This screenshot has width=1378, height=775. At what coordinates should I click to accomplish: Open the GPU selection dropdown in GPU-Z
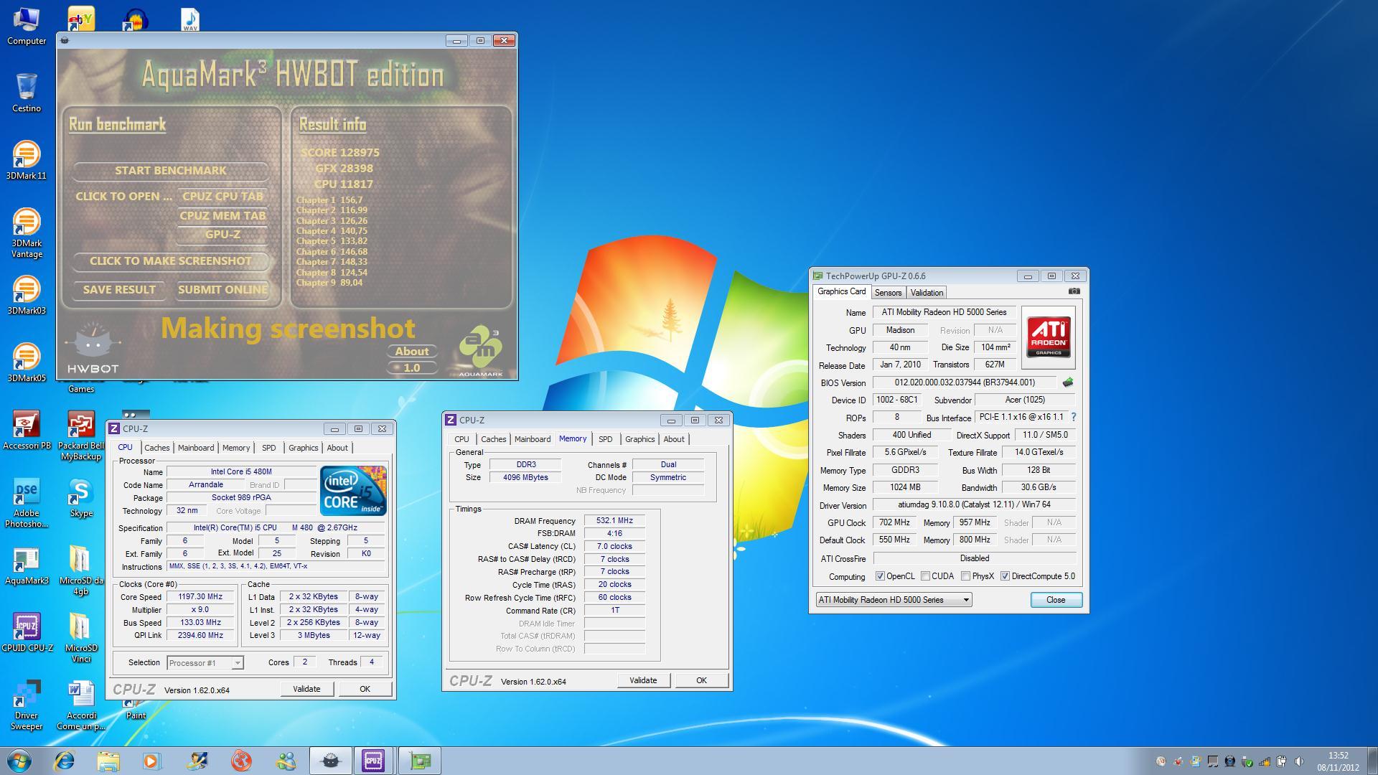click(894, 600)
